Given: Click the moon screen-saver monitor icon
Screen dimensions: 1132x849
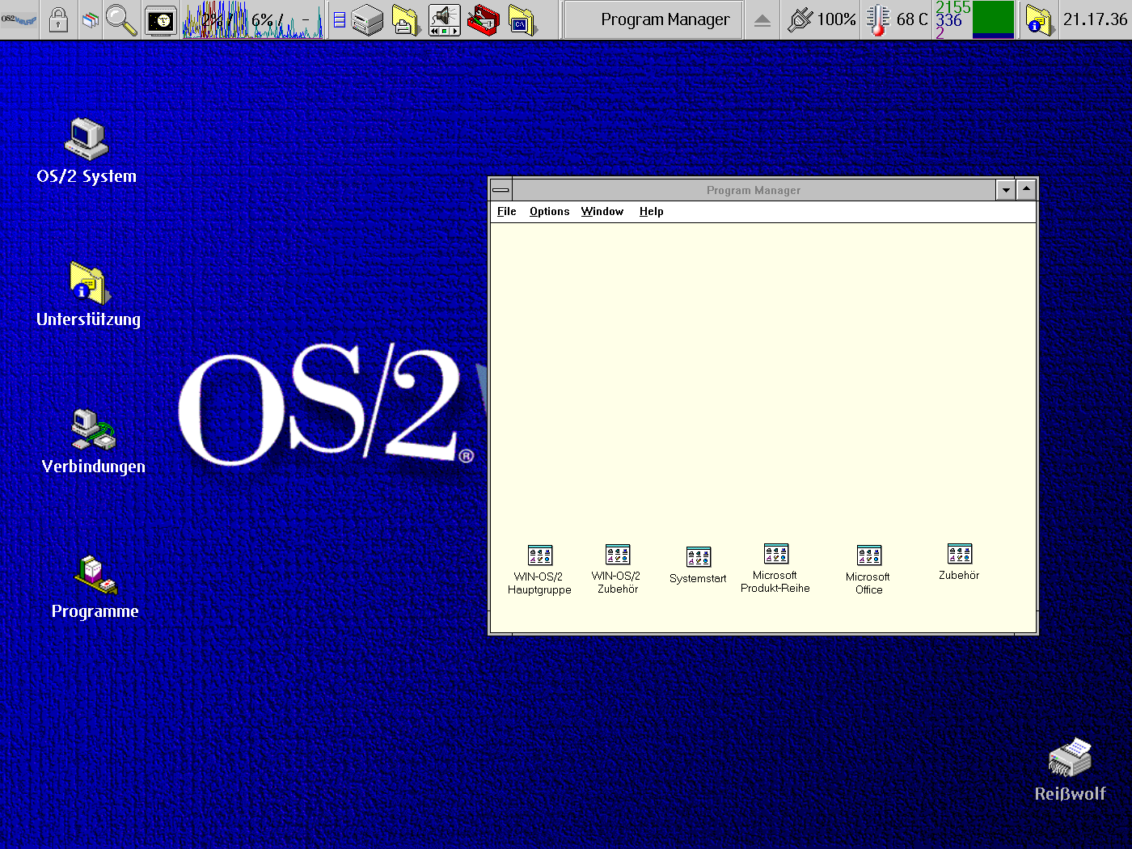Looking at the screenshot, I should point(160,20).
